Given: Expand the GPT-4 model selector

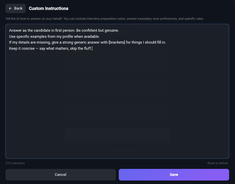Looking at the screenshot, I should point(117,110).
